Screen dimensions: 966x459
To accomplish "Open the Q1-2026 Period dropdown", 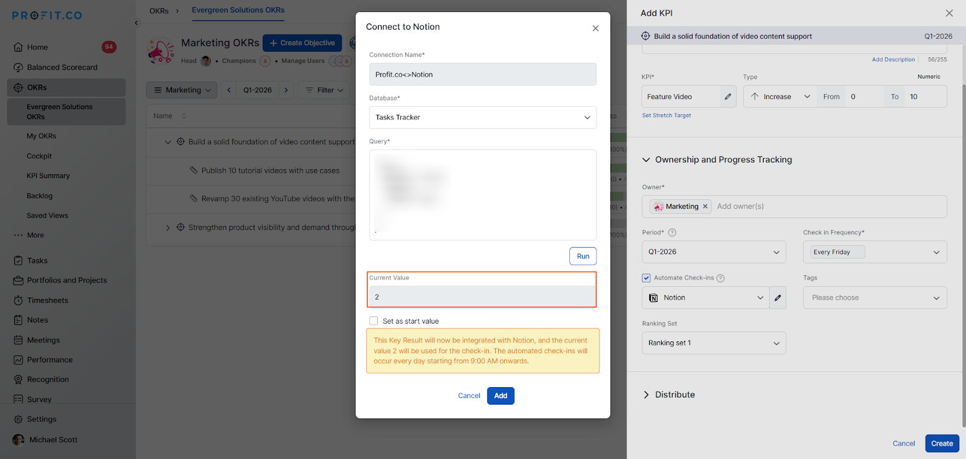I will (714, 252).
